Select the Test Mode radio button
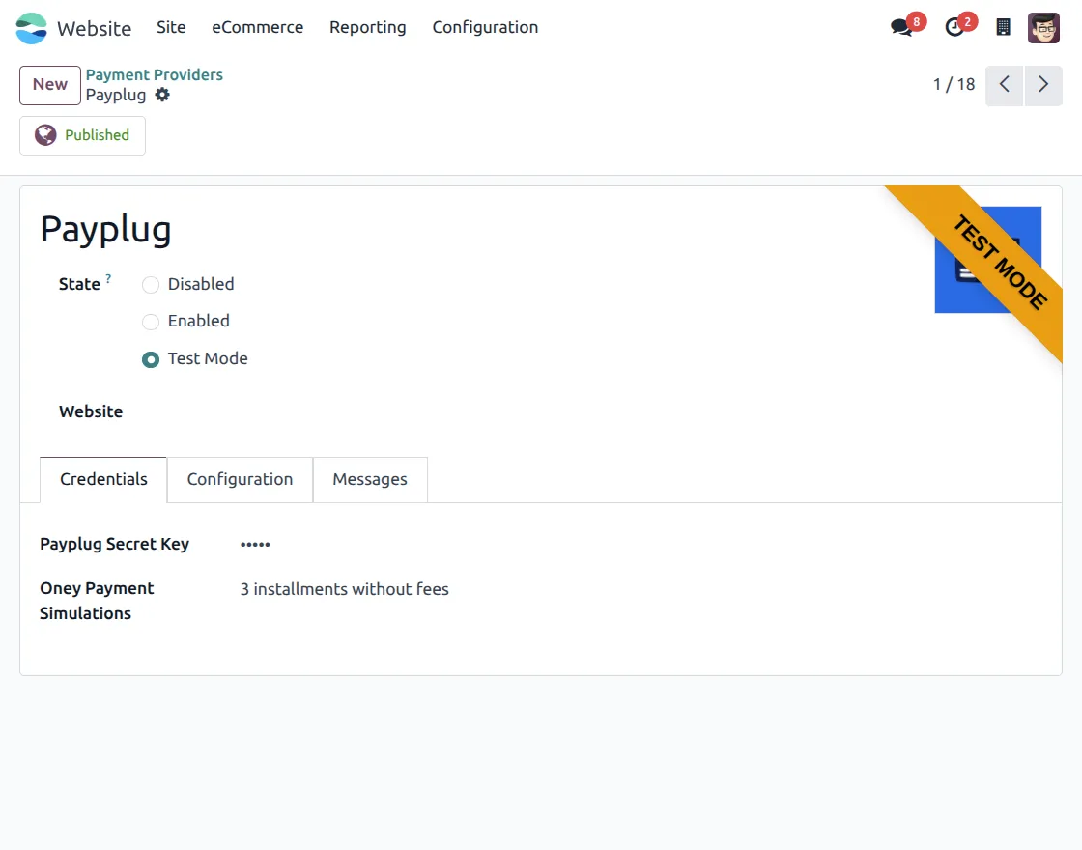1082x850 pixels. click(151, 358)
